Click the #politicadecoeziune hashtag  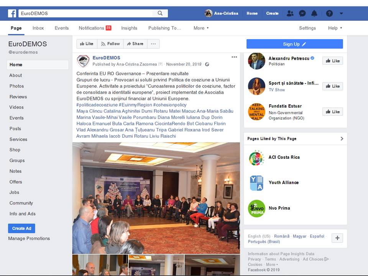97,105
